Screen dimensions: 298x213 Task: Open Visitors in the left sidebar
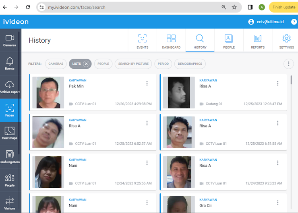[x=10, y=203]
